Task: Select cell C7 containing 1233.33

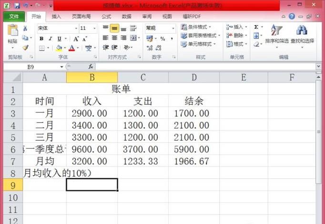Action: 142,161
